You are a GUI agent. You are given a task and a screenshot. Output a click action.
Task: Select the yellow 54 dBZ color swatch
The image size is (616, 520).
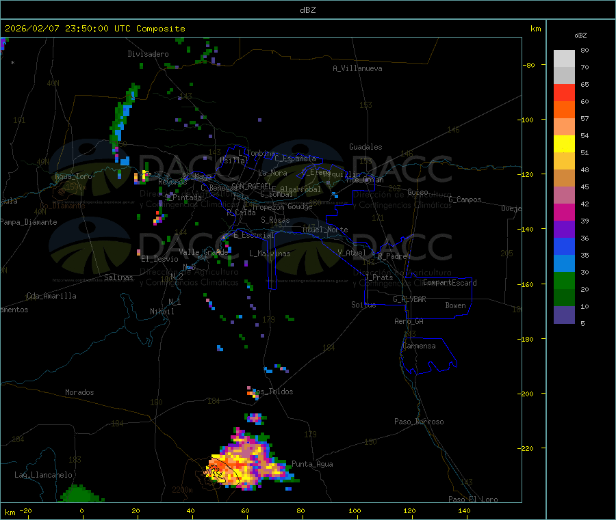pos(564,143)
